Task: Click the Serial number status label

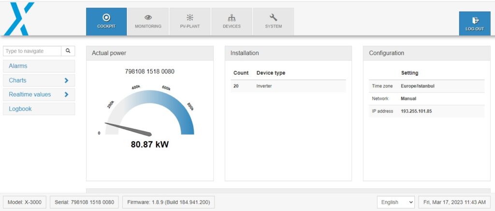Action: click(x=84, y=202)
